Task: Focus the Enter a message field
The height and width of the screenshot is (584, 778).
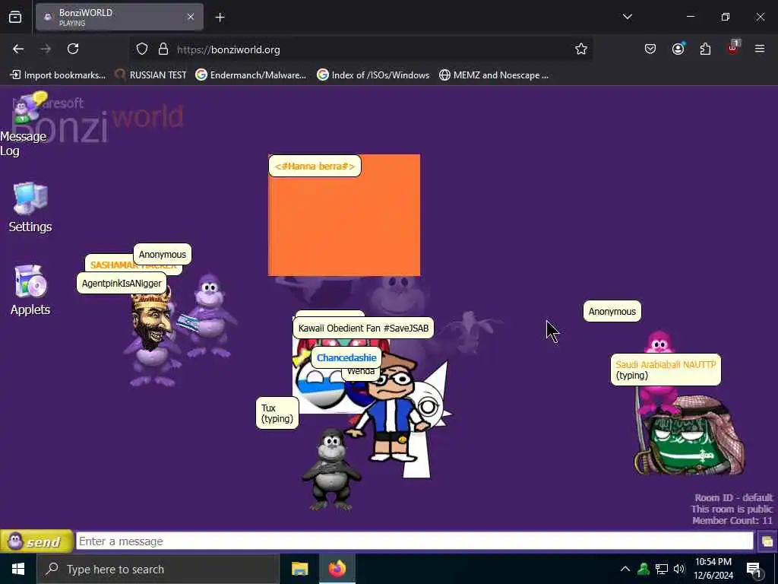Action: [x=414, y=541]
